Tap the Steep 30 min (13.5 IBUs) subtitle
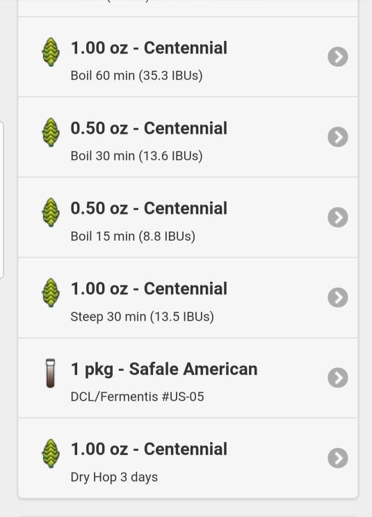This screenshot has width=372, height=517. point(143,317)
